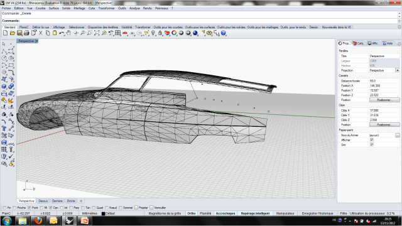Save the model with the floppy disk icon

19,33
